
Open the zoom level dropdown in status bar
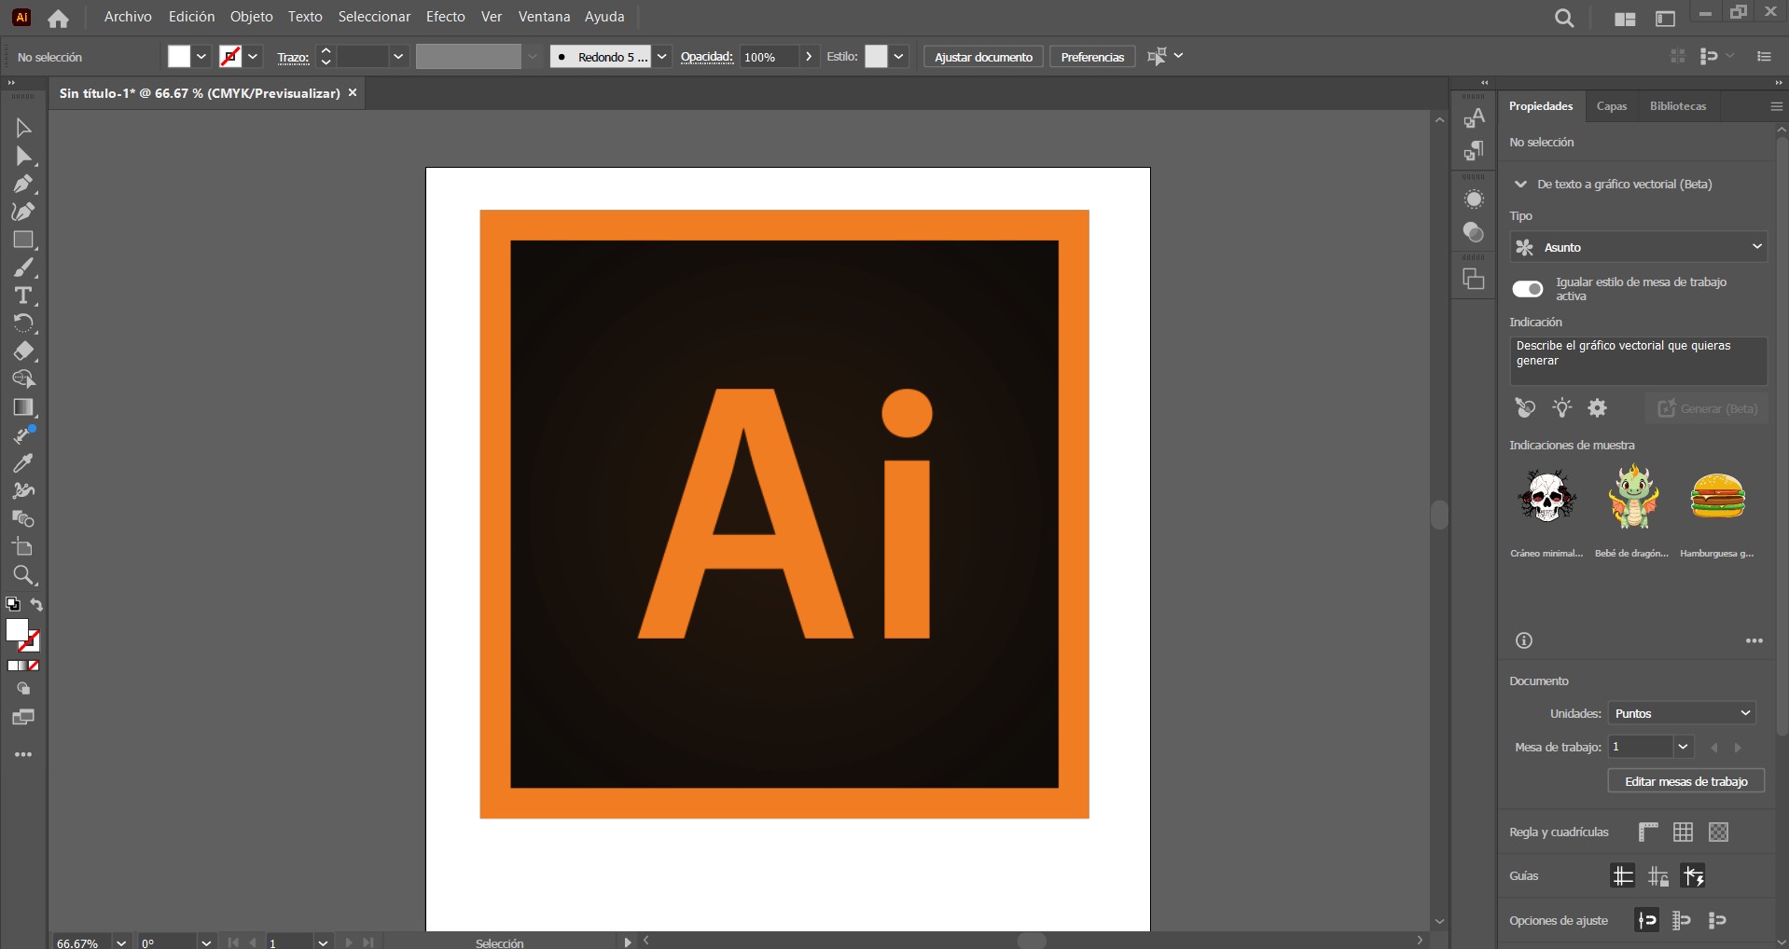click(120, 942)
